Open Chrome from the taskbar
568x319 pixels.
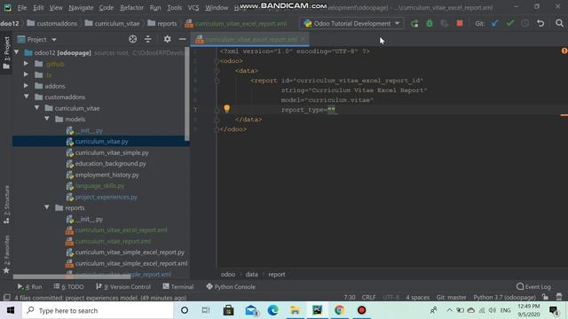pyautogui.click(x=339, y=310)
